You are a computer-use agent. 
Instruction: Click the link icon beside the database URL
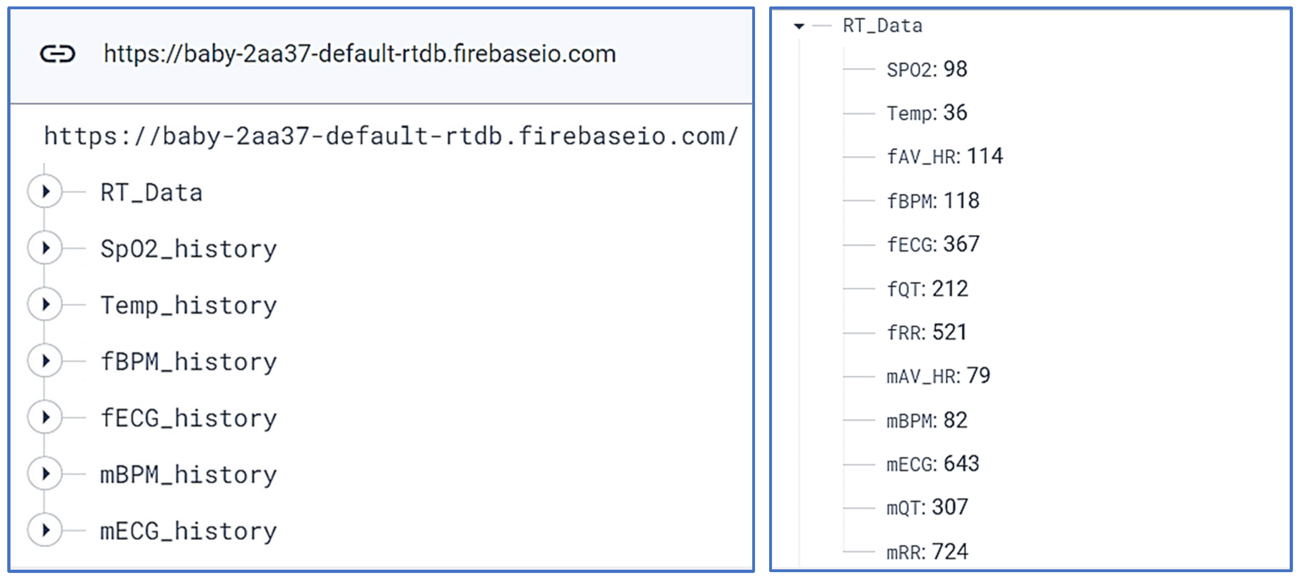click(57, 53)
